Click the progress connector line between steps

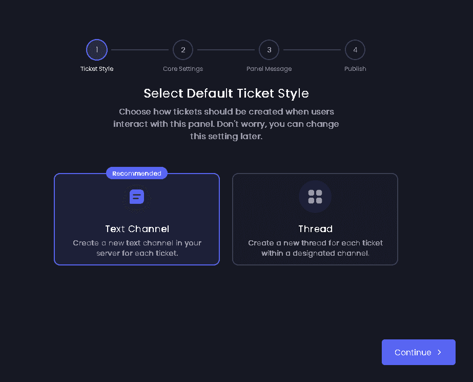140,49
